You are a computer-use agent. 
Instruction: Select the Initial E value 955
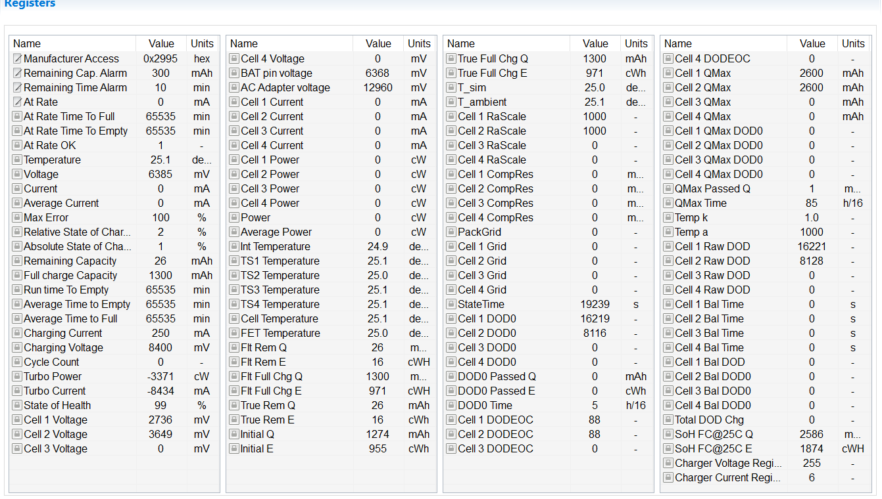pos(378,449)
